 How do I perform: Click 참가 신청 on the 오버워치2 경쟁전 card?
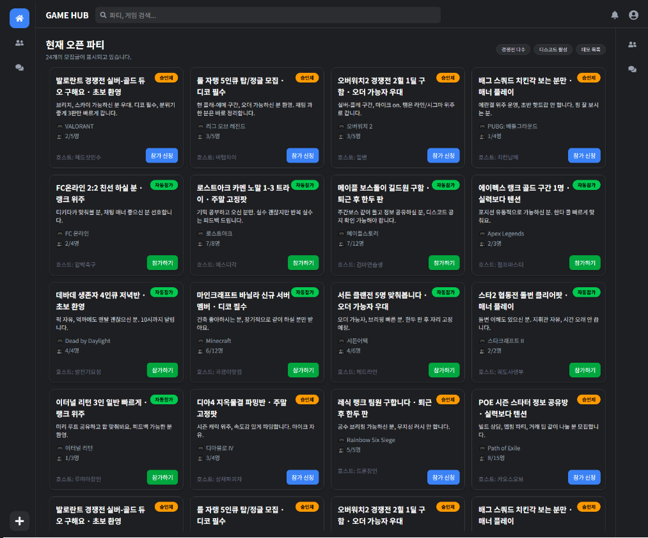443,155
